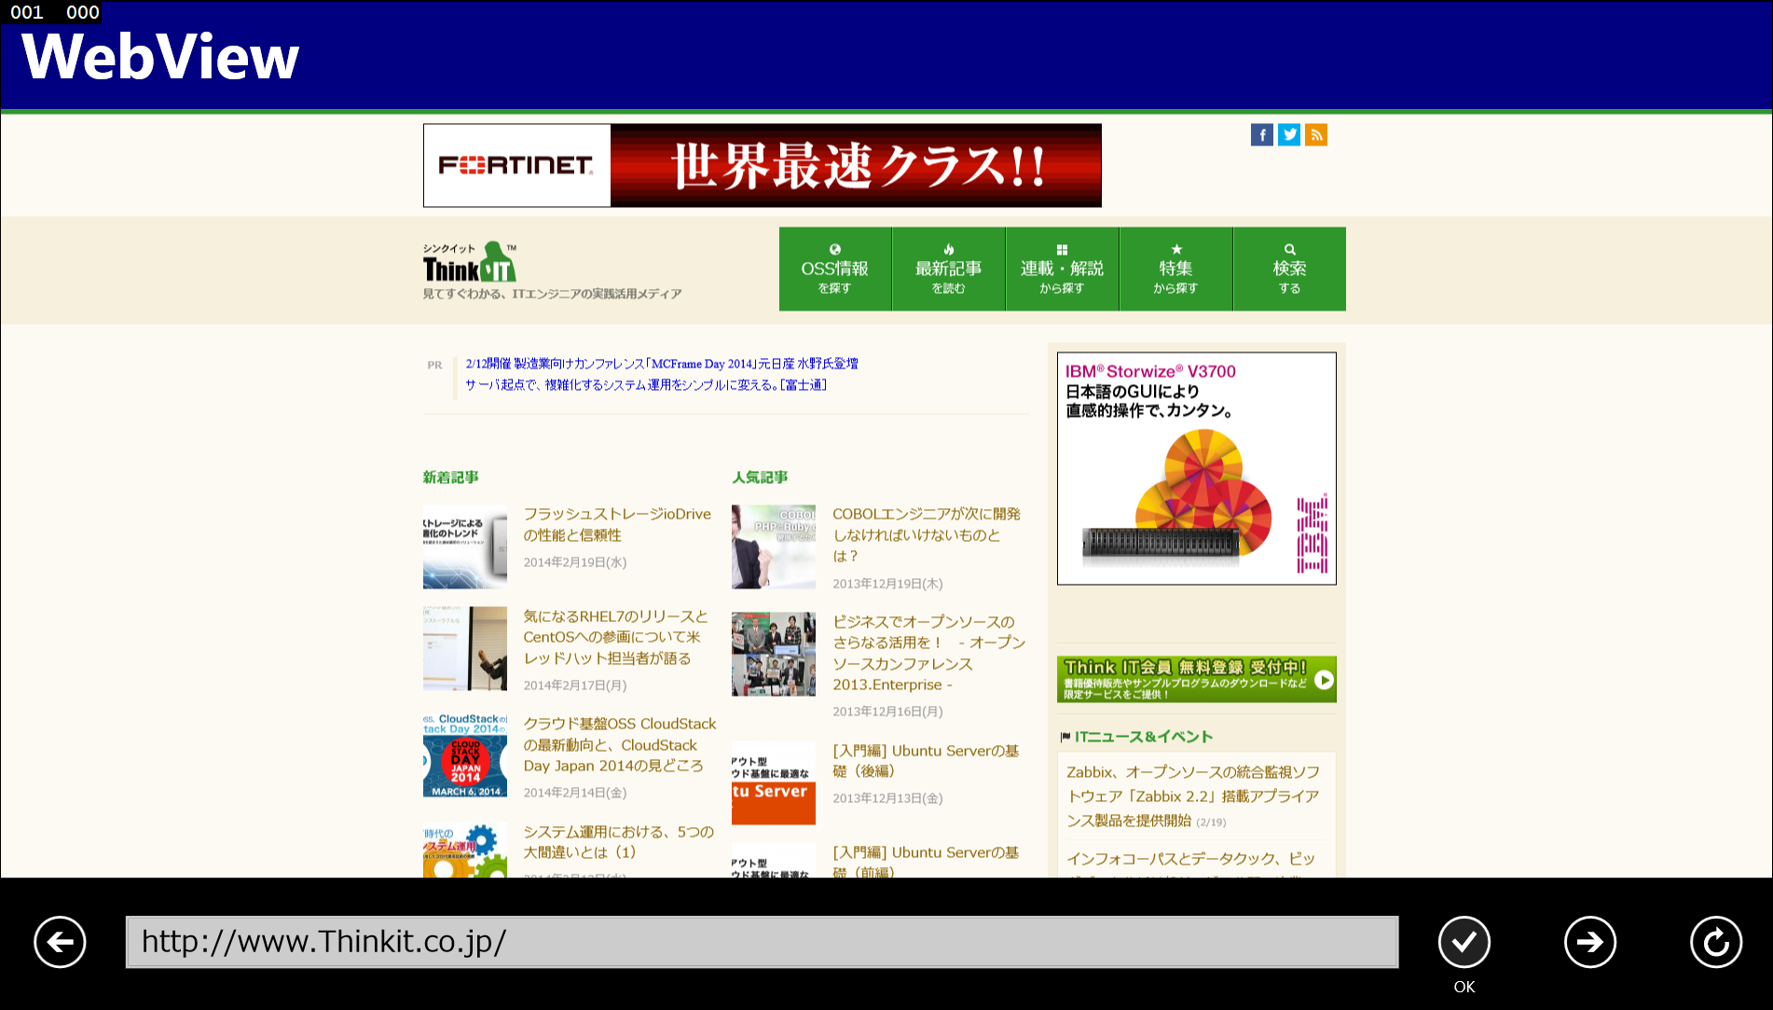Open the OSS情報 navigation menu
This screenshot has width=1773, height=1010.
coord(834,269)
